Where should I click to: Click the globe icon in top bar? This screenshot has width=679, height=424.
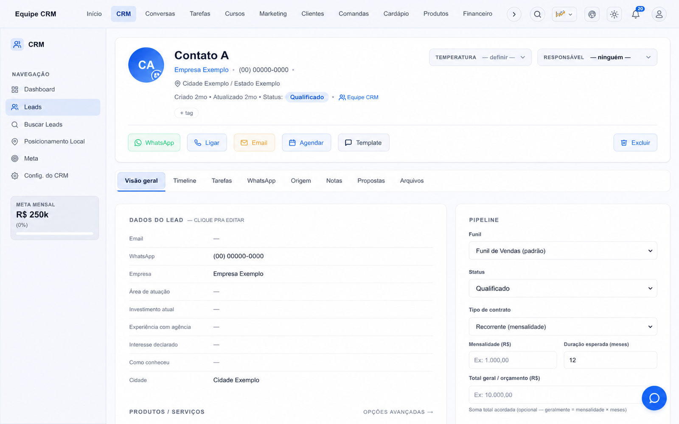[x=592, y=14]
